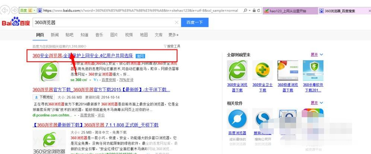The image size is (371, 154).
Task: Click the 搜狗浏览器 icon in related software
Action: click(x=262, y=119)
